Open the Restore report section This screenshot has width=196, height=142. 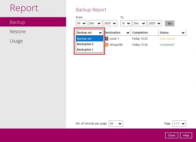point(18,32)
